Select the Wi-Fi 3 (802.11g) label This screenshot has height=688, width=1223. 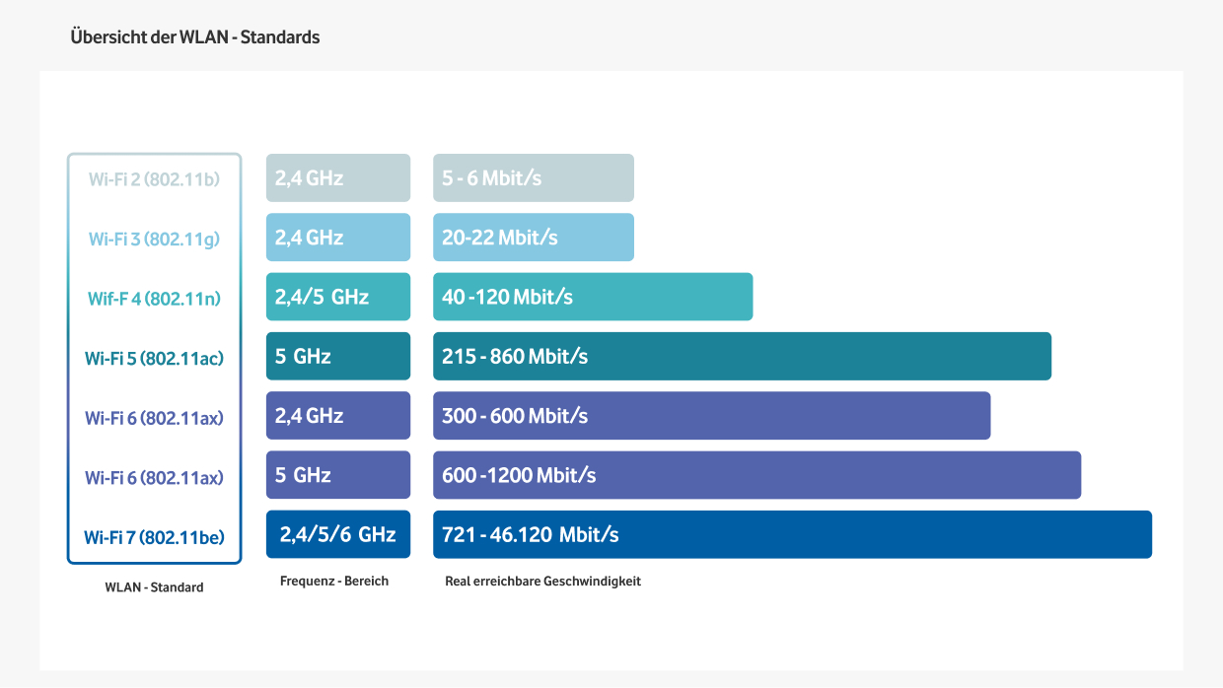pyautogui.click(x=154, y=239)
